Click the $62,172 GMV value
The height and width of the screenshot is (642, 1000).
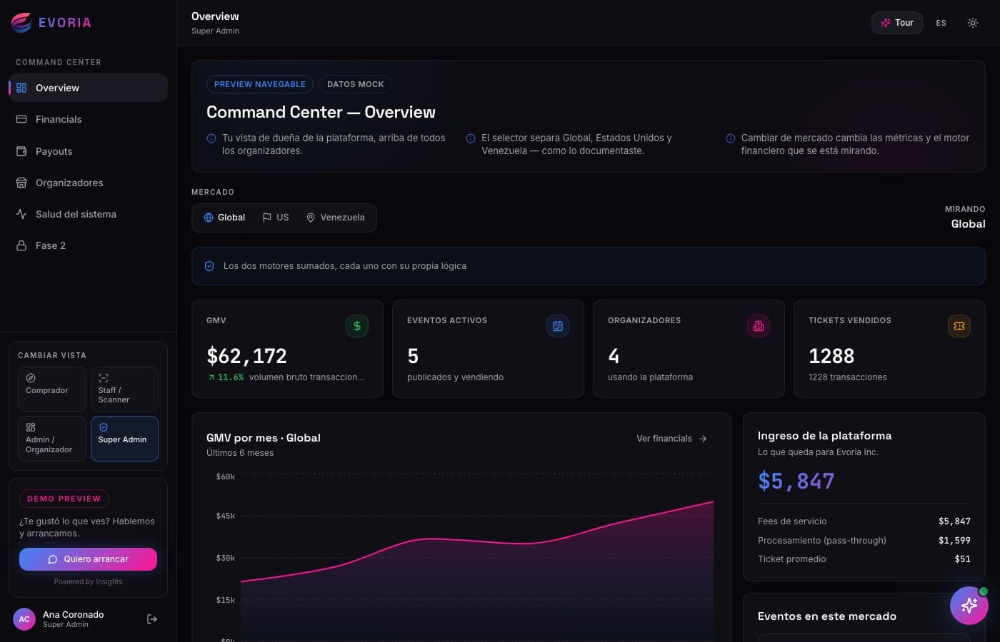tap(246, 356)
